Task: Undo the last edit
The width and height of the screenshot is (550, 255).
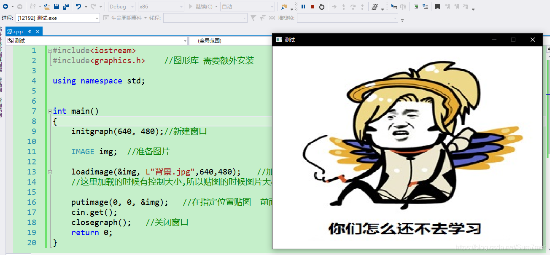Action: tap(78, 7)
